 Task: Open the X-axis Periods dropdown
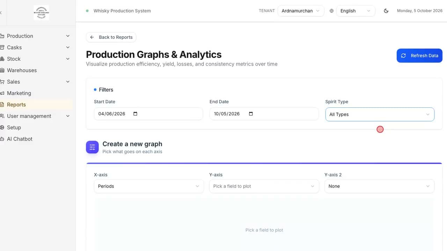[x=149, y=186]
